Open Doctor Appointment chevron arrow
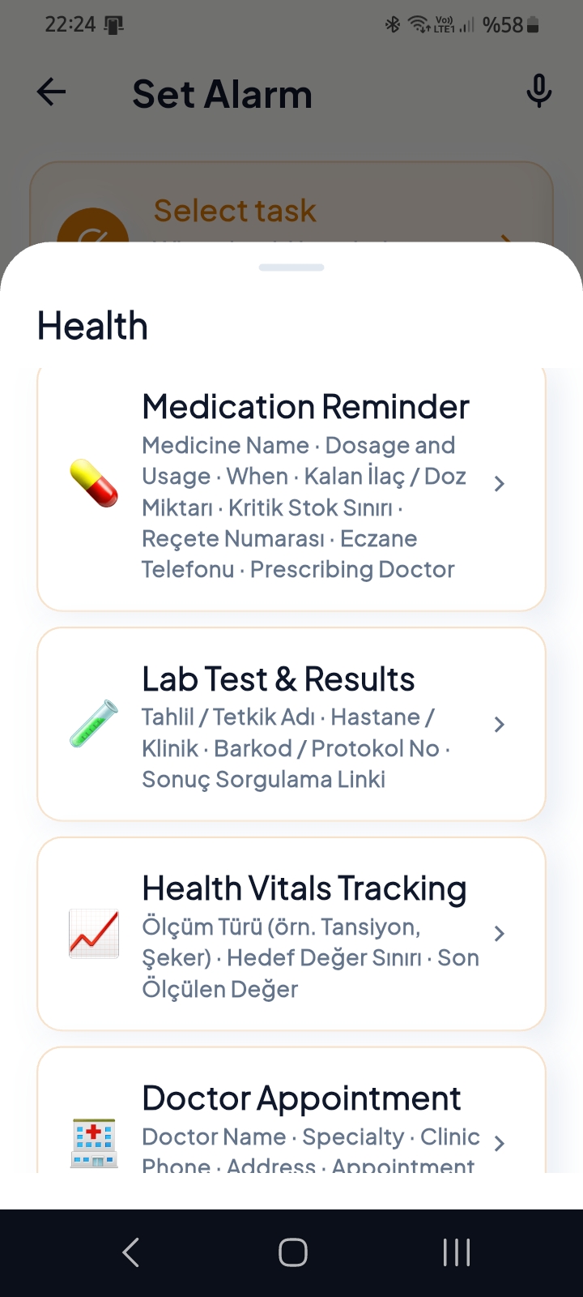The width and height of the screenshot is (583, 1297). (x=500, y=1143)
